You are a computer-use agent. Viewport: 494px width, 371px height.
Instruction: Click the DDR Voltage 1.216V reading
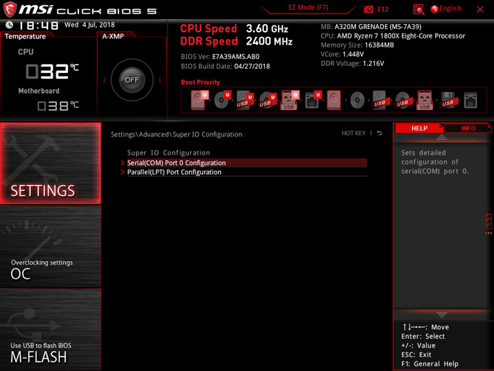click(352, 63)
